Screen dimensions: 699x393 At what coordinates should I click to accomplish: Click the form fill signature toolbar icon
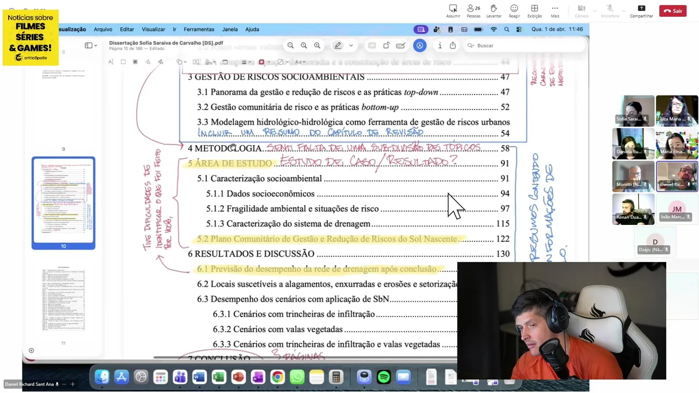coord(400,45)
